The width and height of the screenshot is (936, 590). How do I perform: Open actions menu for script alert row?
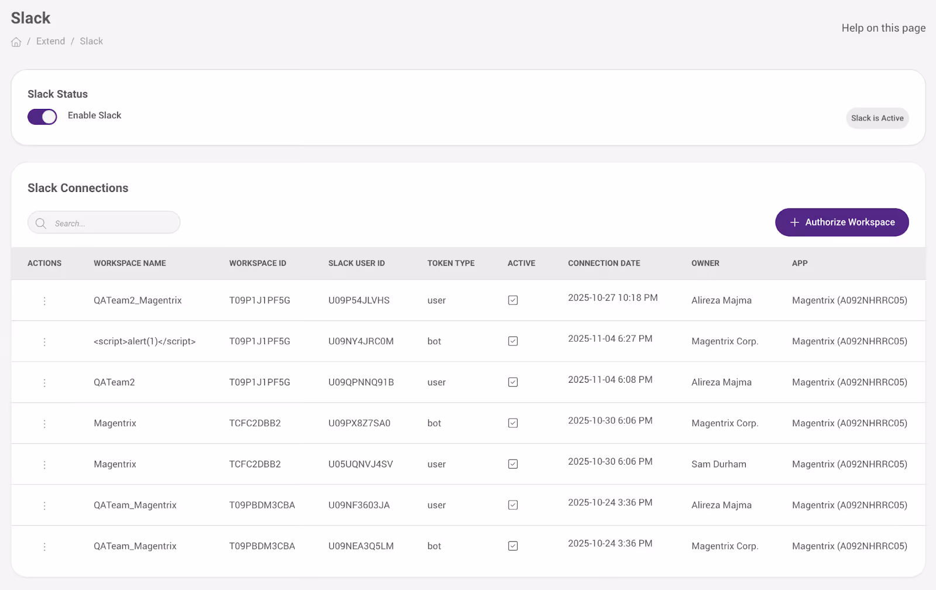44,342
